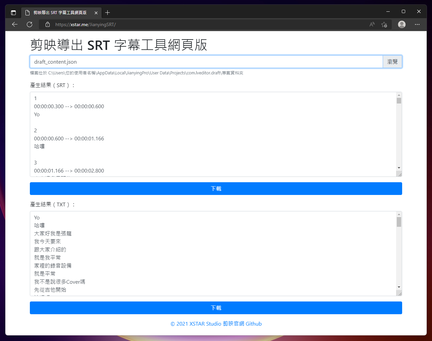Select the 剪映導出 SRT browser tab
The image size is (432, 341).
click(61, 13)
